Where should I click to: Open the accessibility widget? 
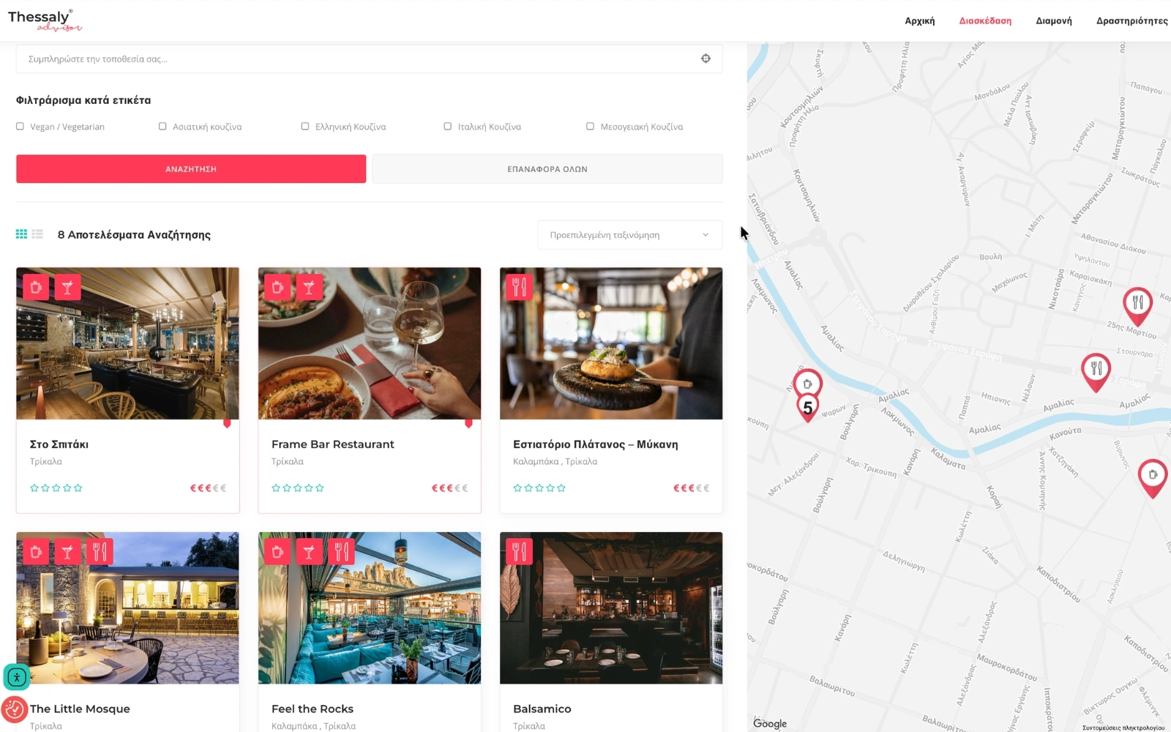[16, 677]
